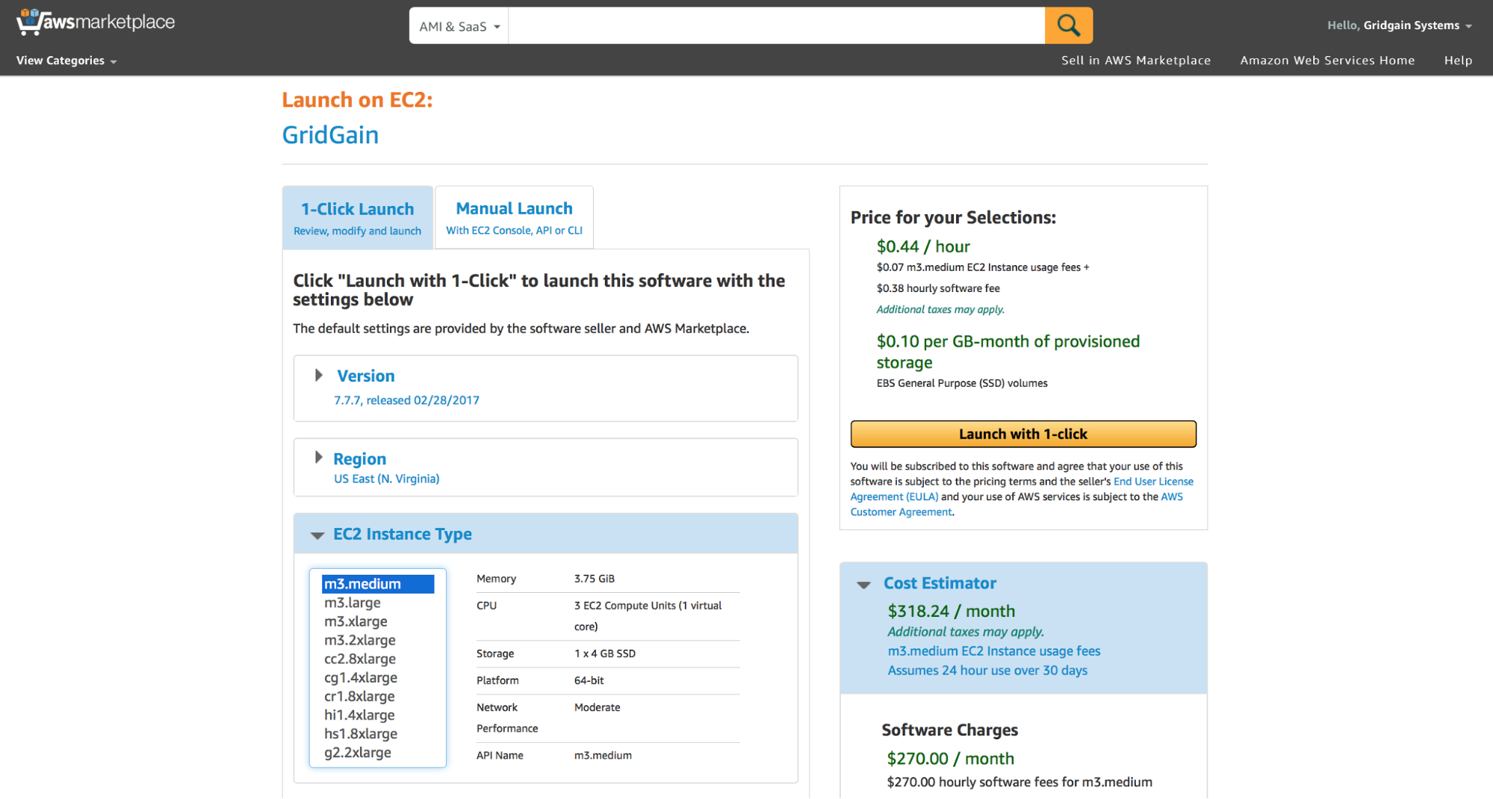Click the orange search magnifier button
1493x799 pixels.
click(x=1068, y=25)
